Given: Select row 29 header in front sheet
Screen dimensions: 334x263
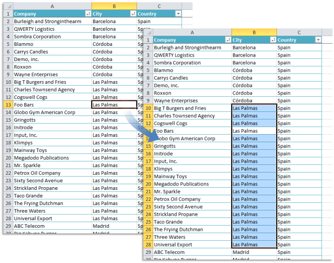Looking at the screenshot, I should 148,252.
